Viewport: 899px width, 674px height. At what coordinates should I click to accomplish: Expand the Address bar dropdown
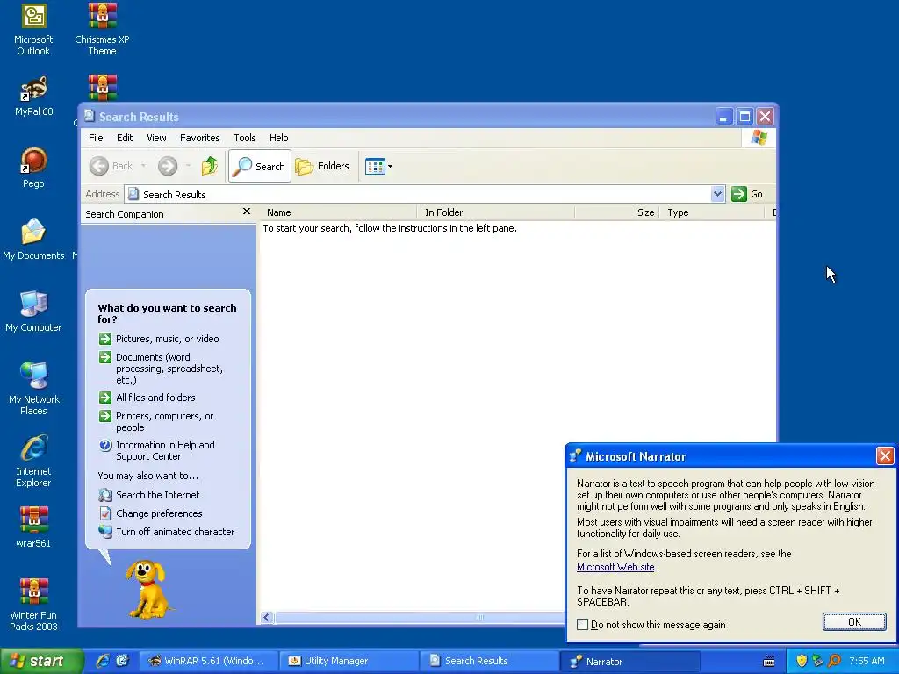point(717,194)
